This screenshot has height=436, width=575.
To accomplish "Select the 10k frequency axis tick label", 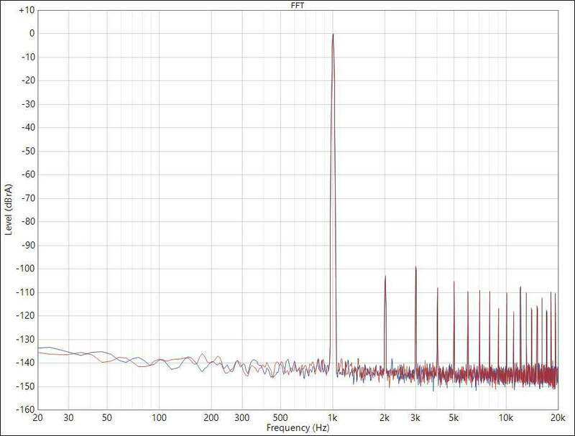I will point(505,418).
